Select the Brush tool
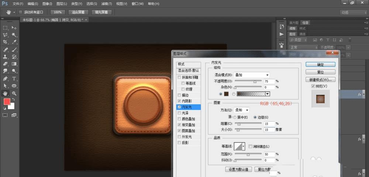Viewport: 369px width, 177px height. [14, 50]
